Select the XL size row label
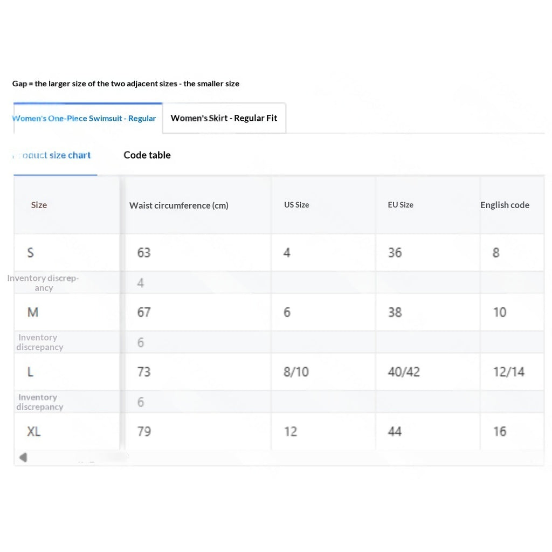Image resolution: width=552 pixels, height=552 pixels. pyautogui.click(x=33, y=431)
